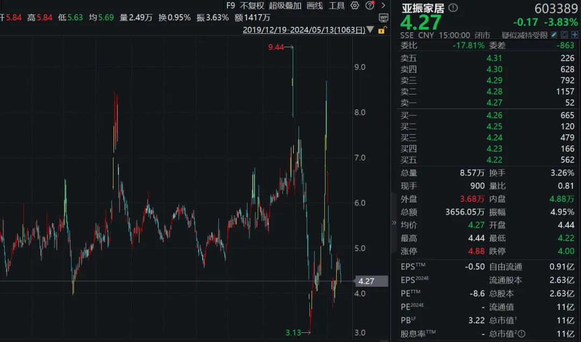
Task: Open the help question mark icon
Action: pyautogui.click(x=370, y=5)
